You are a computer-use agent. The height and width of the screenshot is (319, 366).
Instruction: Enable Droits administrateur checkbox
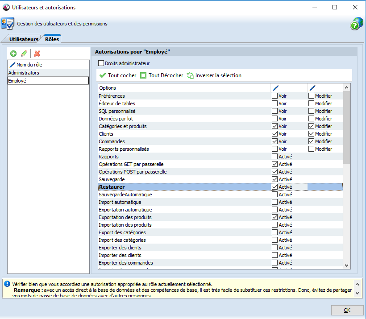click(101, 63)
